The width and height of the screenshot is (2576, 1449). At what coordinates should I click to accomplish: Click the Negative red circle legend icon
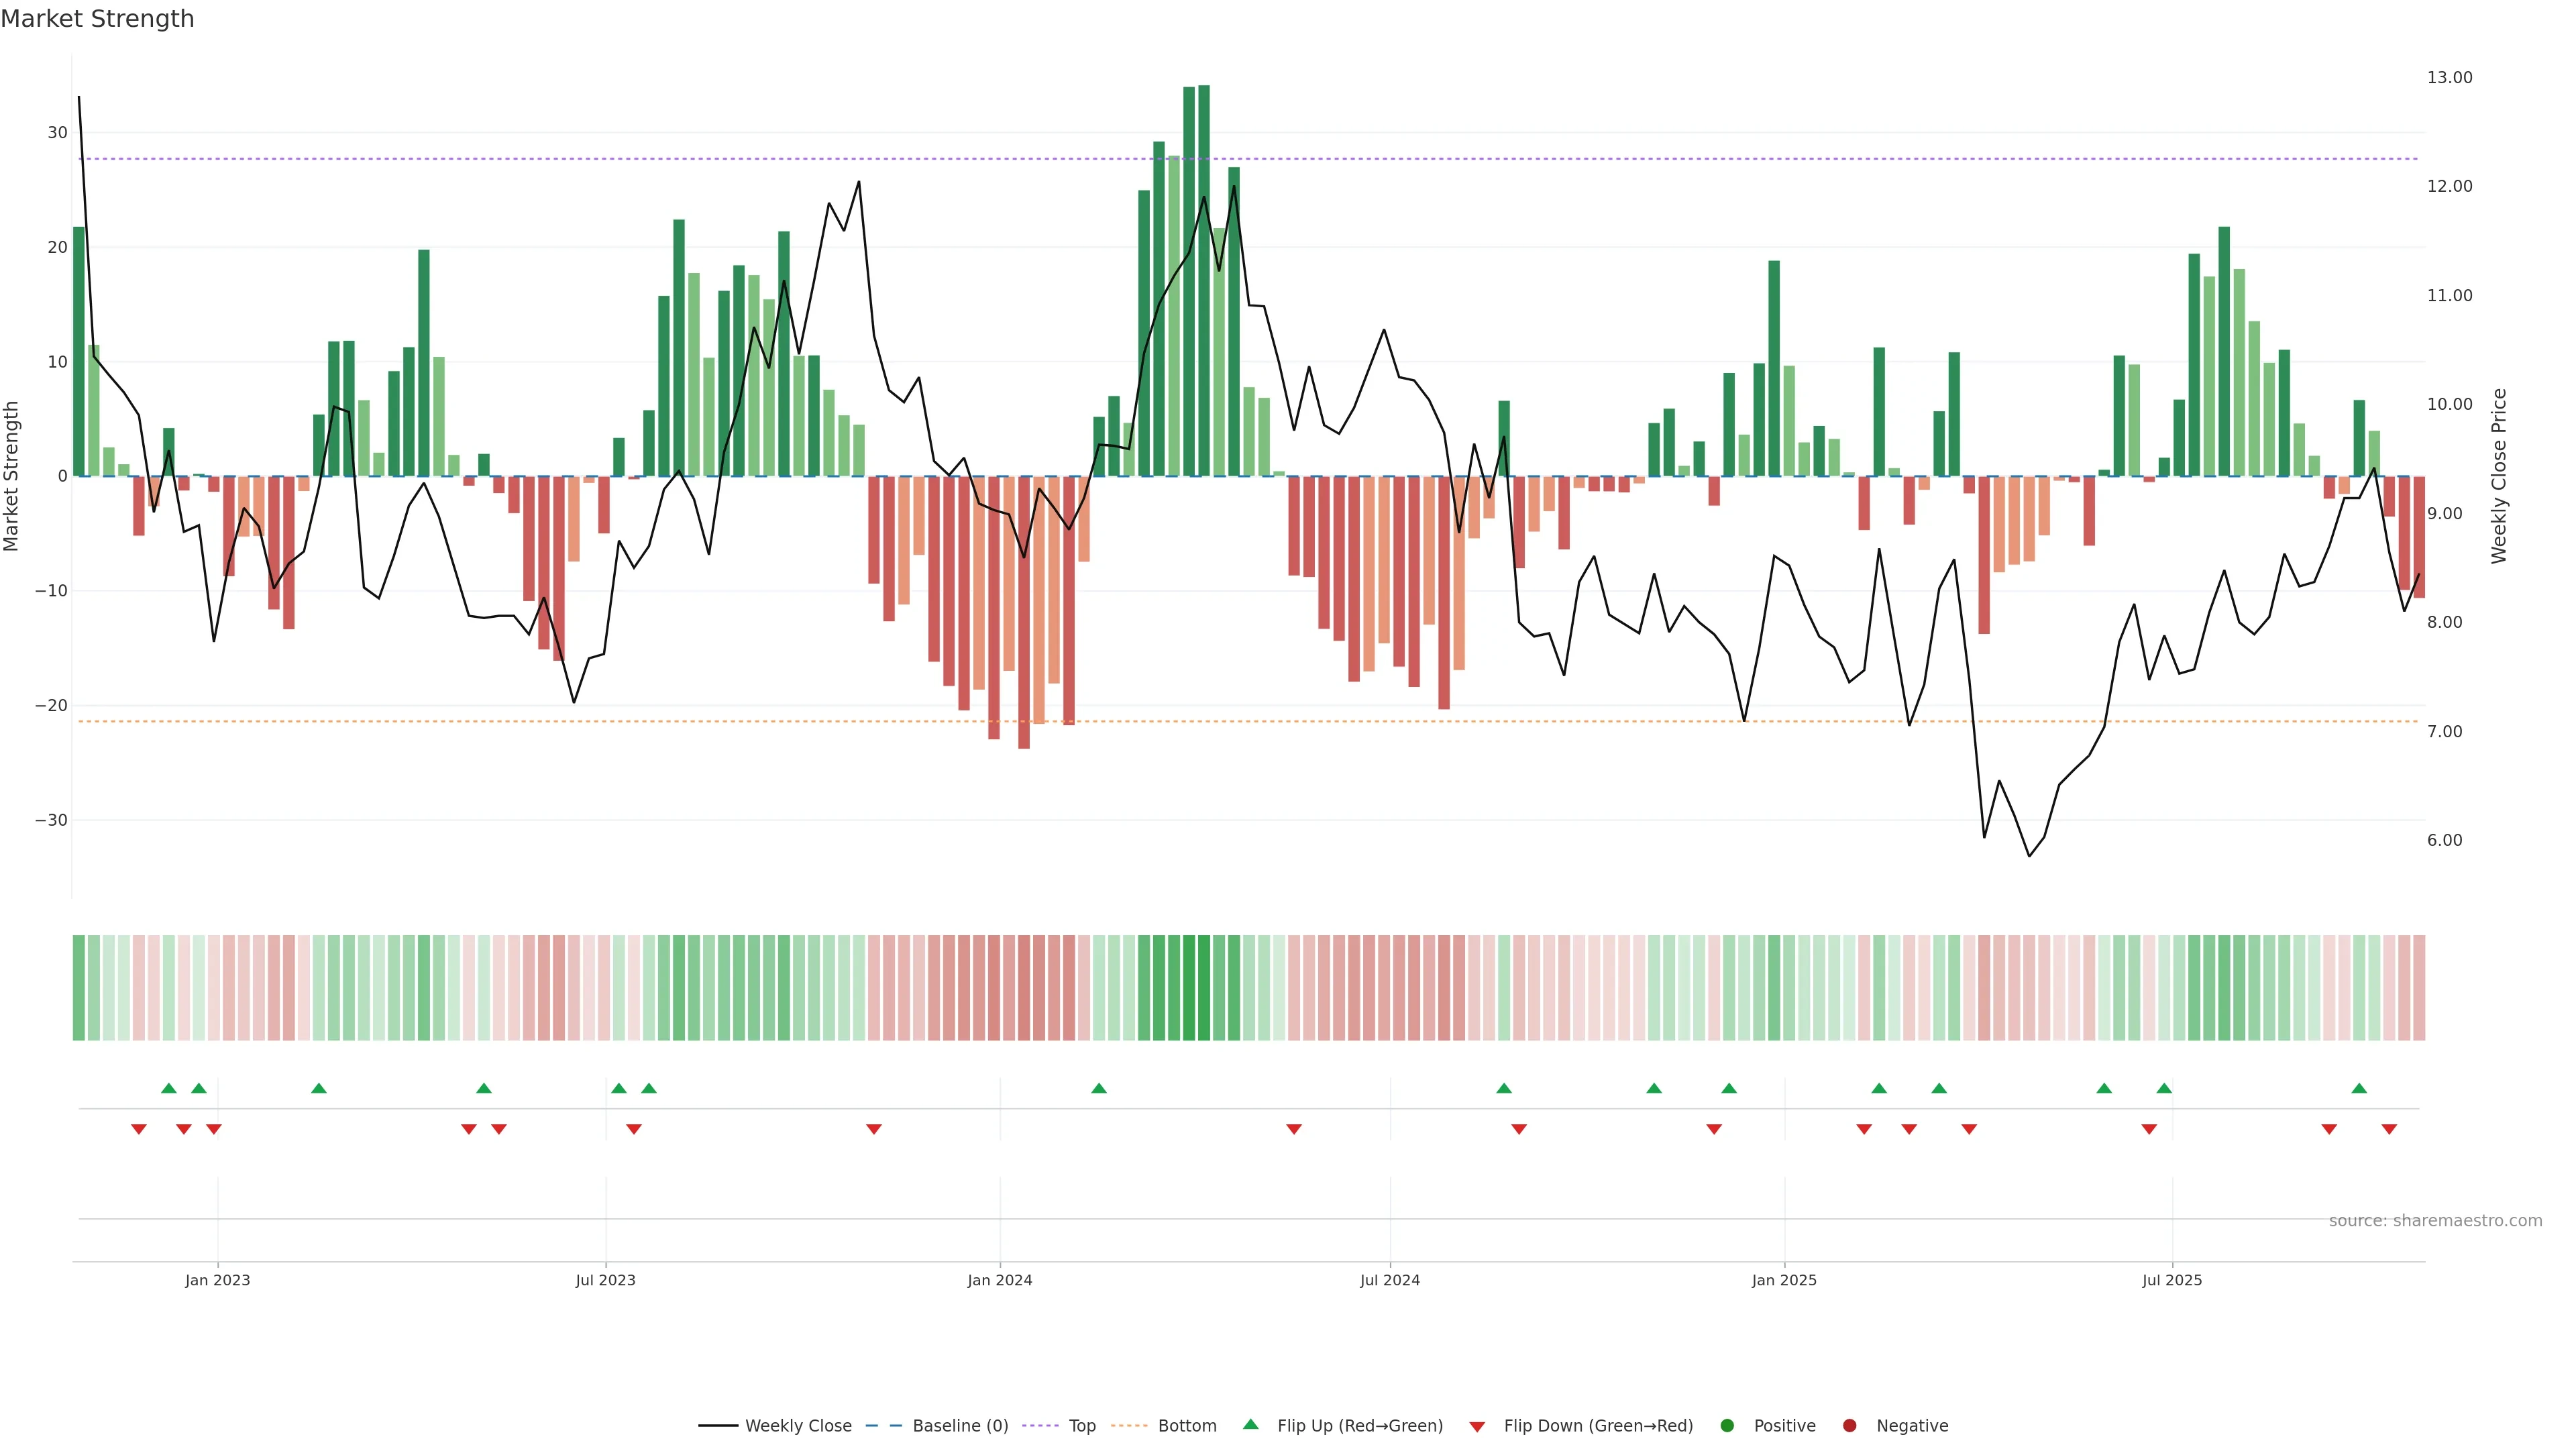point(1849,1425)
